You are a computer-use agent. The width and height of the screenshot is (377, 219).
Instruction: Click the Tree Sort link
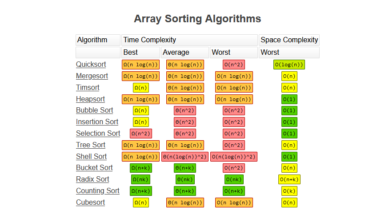[x=91, y=145]
